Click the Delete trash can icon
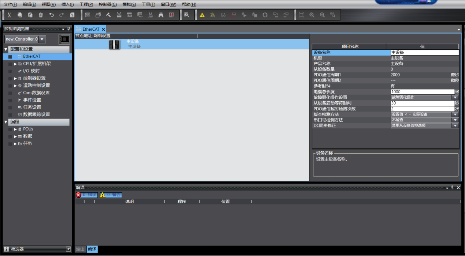The width and height of the screenshot is (465, 256). pos(41,15)
